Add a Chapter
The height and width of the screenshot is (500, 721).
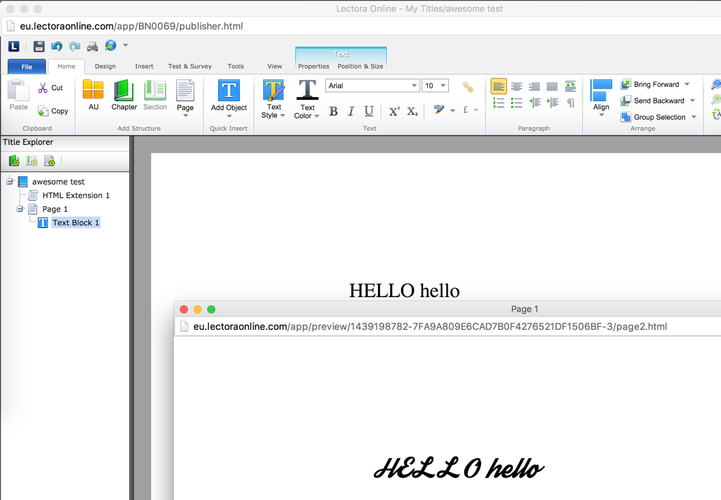coord(124,95)
